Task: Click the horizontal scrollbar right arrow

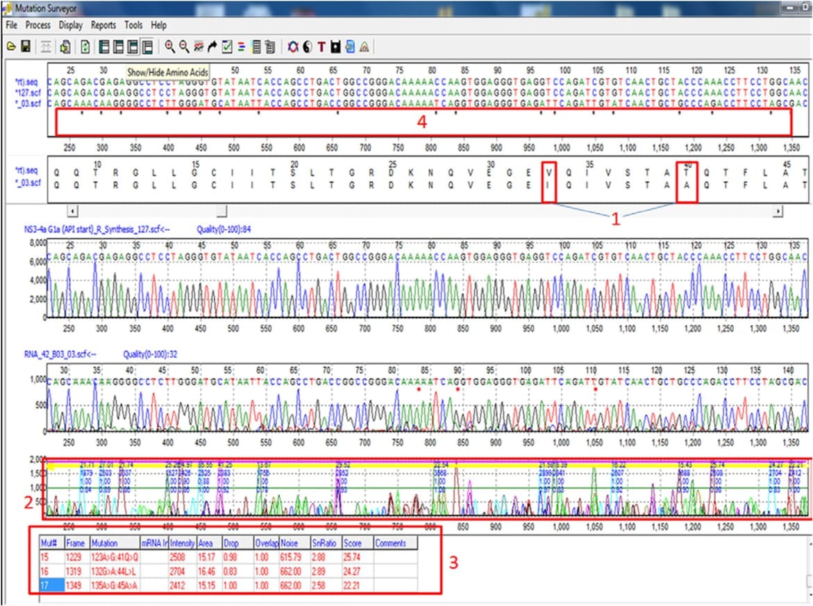Action: [x=778, y=209]
